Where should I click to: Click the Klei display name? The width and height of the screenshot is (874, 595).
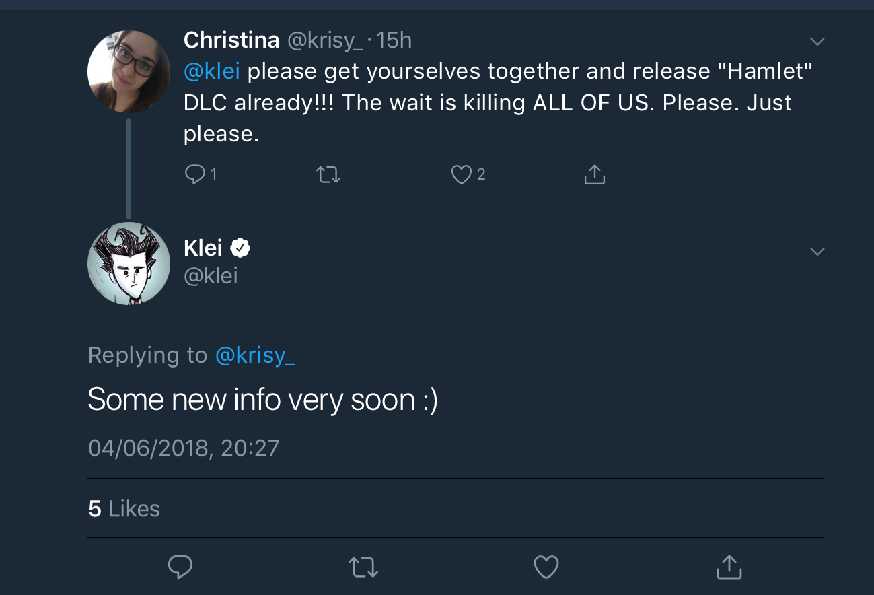coord(203,248)
